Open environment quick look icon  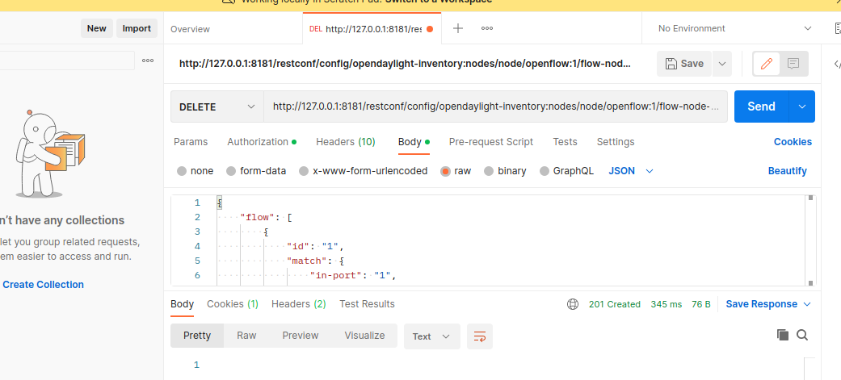838,28
